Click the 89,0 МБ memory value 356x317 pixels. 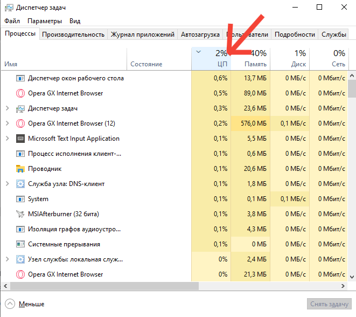[x=255, y=93]
